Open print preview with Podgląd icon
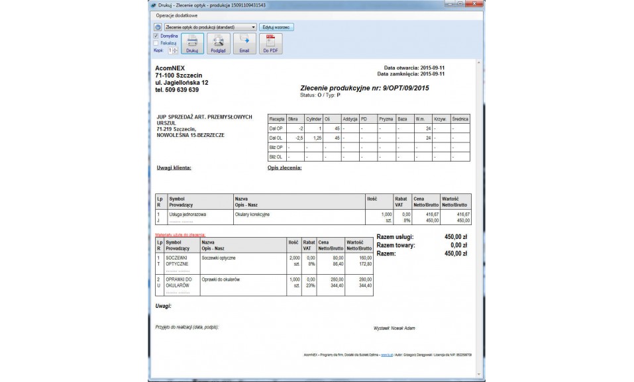This screenshot has height=382, width=634. 218,43
